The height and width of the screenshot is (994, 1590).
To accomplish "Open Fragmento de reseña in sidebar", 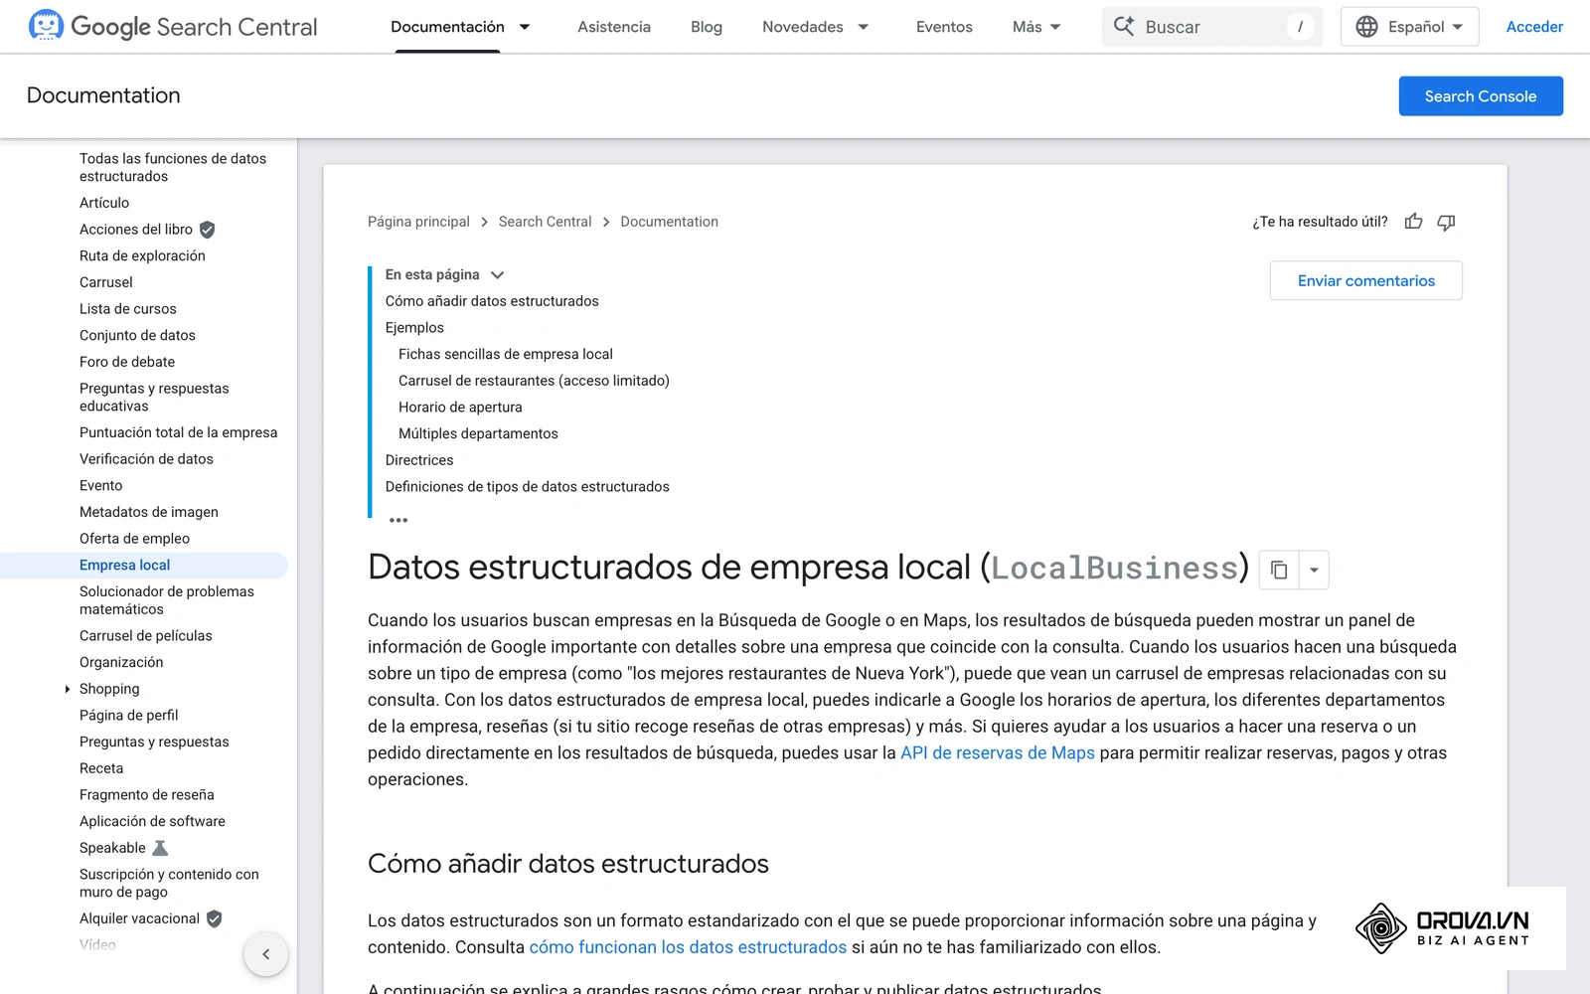I will point(147,795).
